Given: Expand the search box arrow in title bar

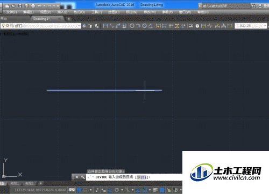Looking at the screenshot, I should pos(200,6).
